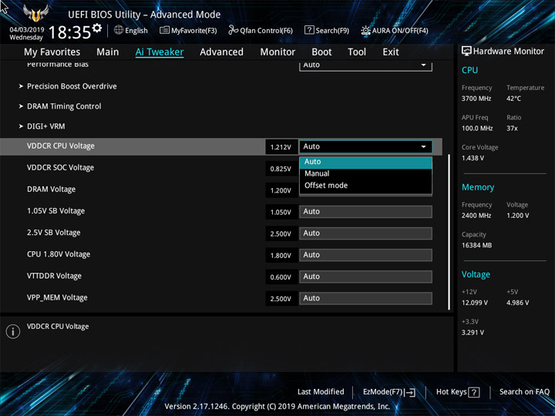Viewport: 555px width, 416px height.
Task: Click the 18:35 clock display
Action: [69, 32]
